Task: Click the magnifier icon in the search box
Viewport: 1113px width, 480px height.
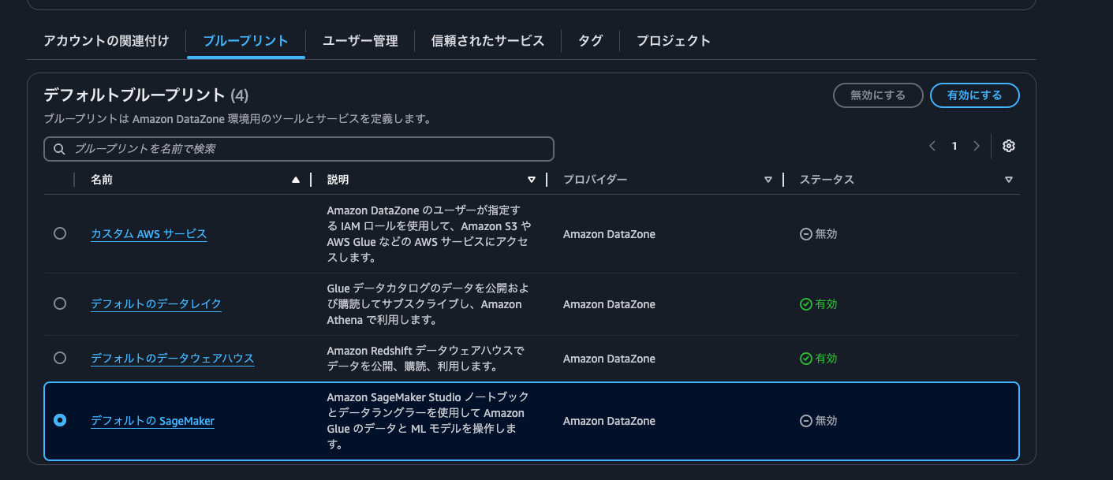Action: [59, 148]
